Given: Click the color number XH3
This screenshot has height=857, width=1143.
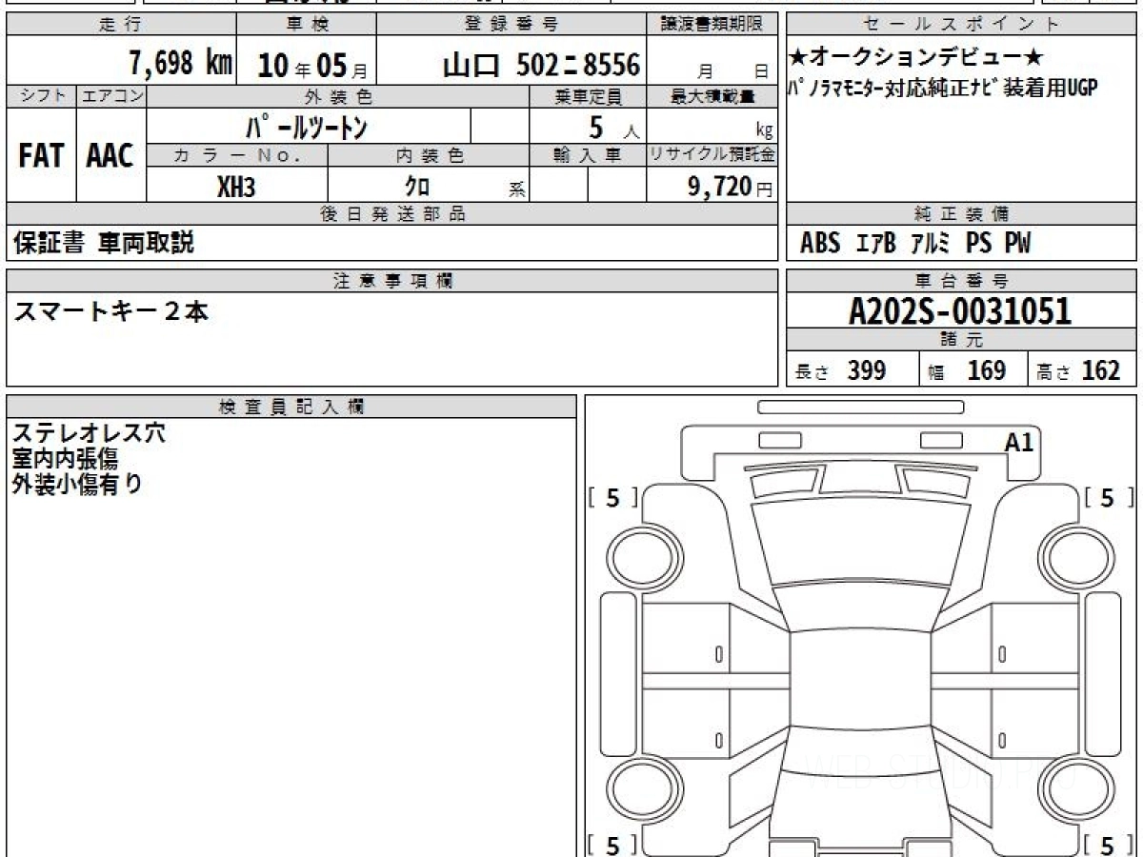Looking at the screenshot, I should (x=236, y=188).
